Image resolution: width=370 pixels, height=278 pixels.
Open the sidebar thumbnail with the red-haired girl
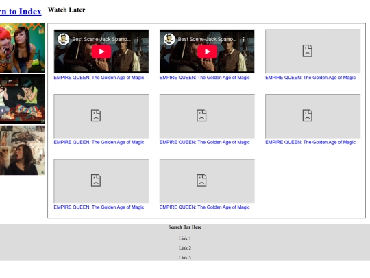22,48
